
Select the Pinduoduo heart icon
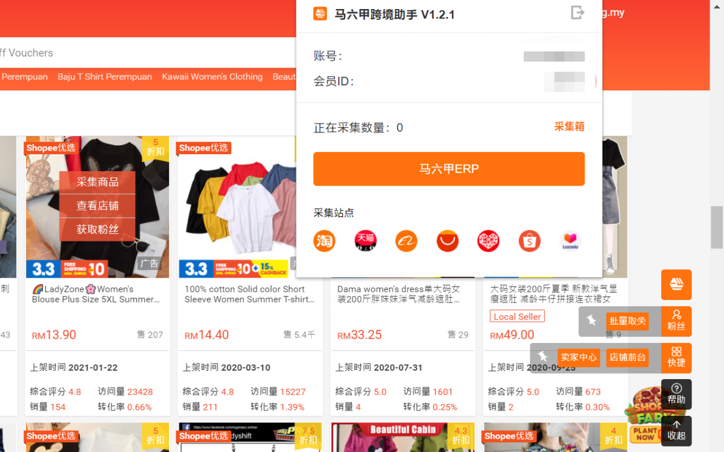pyautogui.click(x=489, y=241)
